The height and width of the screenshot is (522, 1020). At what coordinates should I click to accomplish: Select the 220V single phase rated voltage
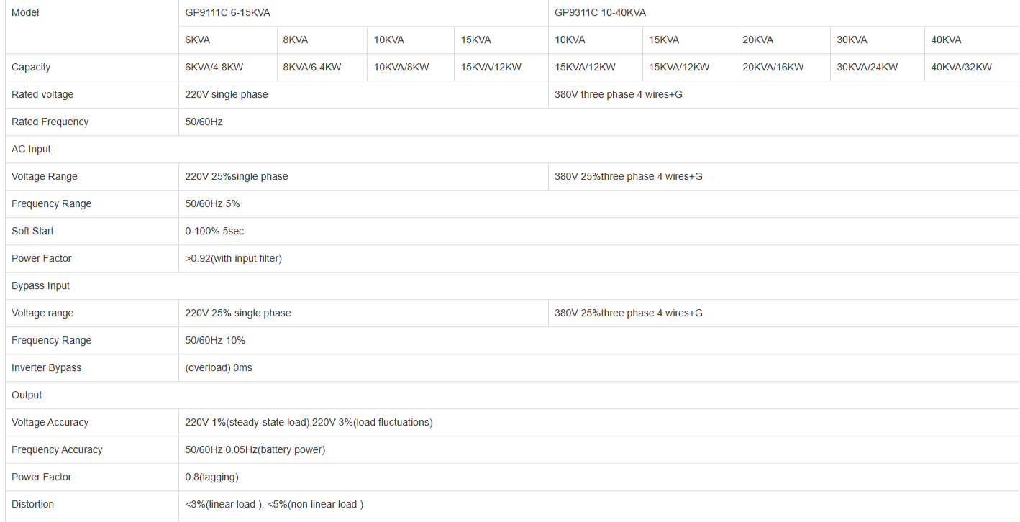click(x=227, y=95)
